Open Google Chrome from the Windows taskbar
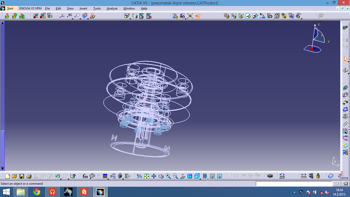350x197 pixels. (37, 192)
